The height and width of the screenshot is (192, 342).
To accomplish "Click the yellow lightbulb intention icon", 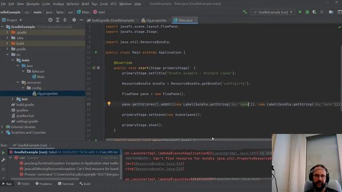I will click(109, 103).
